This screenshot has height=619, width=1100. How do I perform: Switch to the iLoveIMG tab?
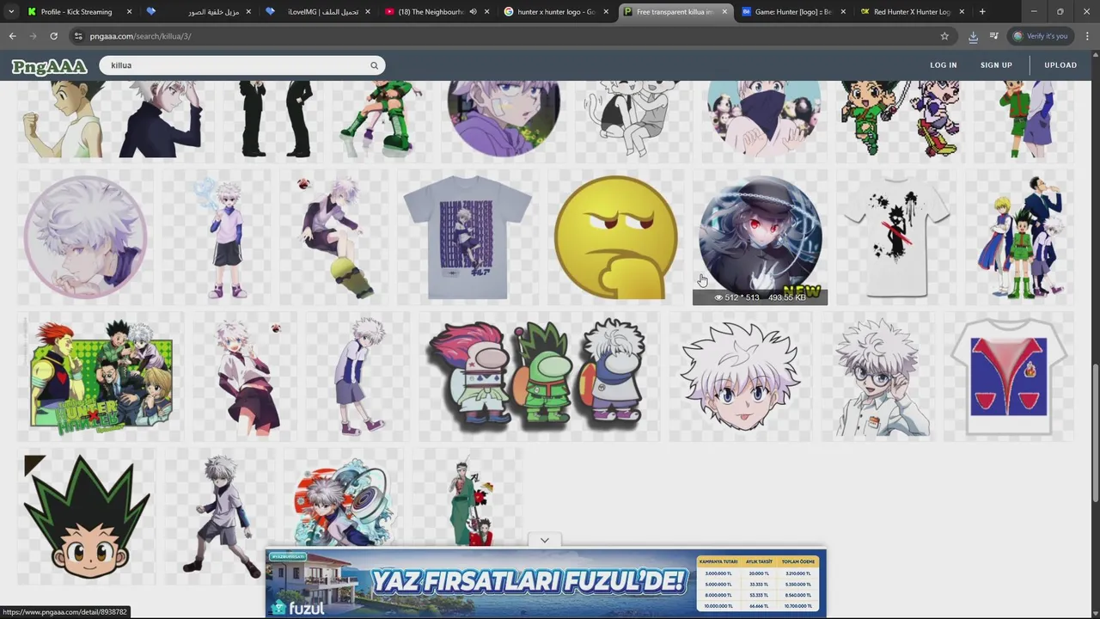(x=318, y=12)
